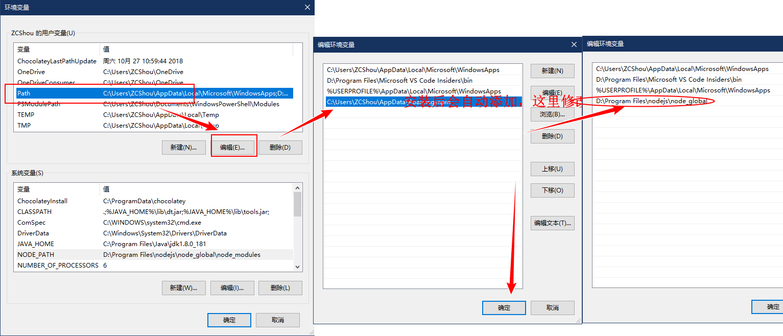This screenshot has height=336, width=783.
Task: Select the OneDrive user variable row
Action: tap(153, 71)
